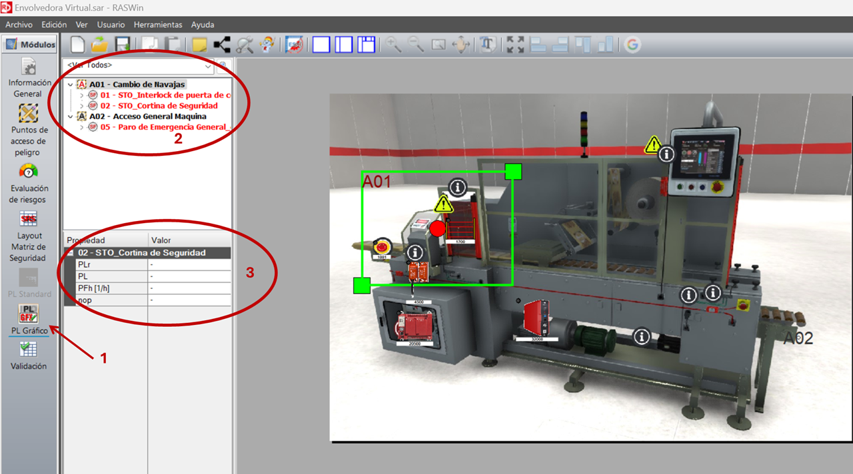This screenshot has height=474, width=853.
Task: Click the fit-to-screen arrows icon
Action: (515, 45)
